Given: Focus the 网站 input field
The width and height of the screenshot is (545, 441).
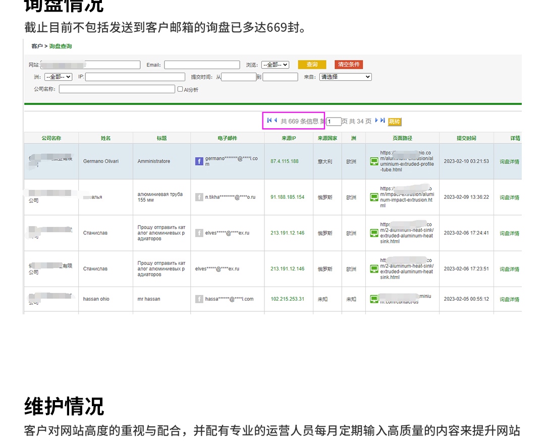Looking at the screenshot, I should (x=90, y=65).
